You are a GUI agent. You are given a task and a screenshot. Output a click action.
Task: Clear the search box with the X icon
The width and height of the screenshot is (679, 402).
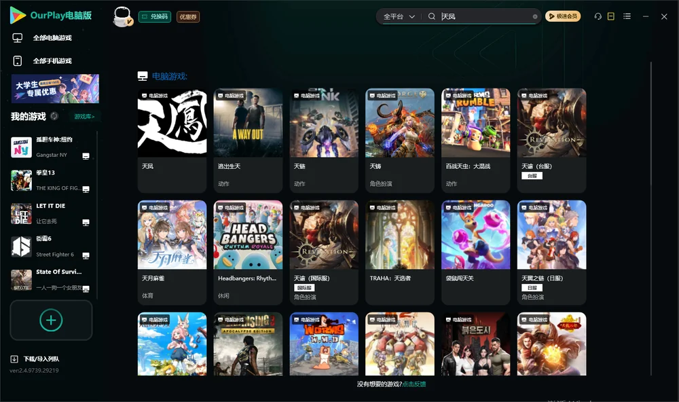[535, 17]
